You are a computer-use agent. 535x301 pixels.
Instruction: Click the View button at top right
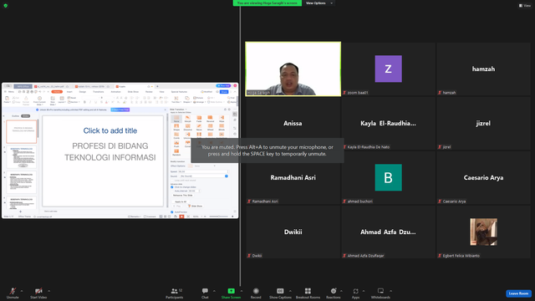point(525,6)
